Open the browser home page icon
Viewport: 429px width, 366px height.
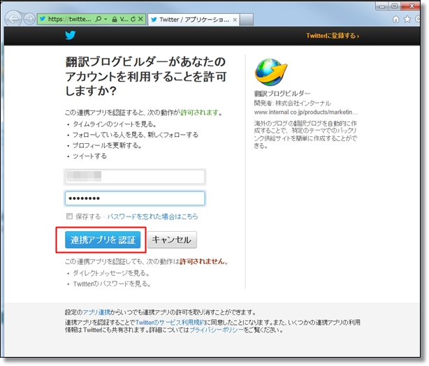click(396, 19)
